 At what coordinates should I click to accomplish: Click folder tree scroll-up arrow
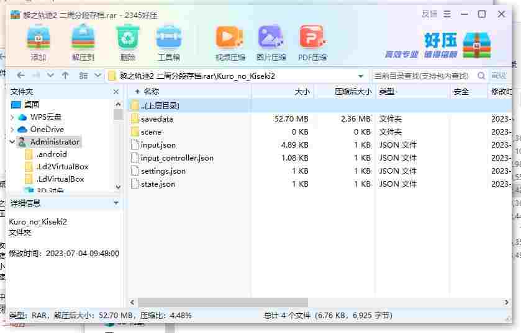[118, 104]
